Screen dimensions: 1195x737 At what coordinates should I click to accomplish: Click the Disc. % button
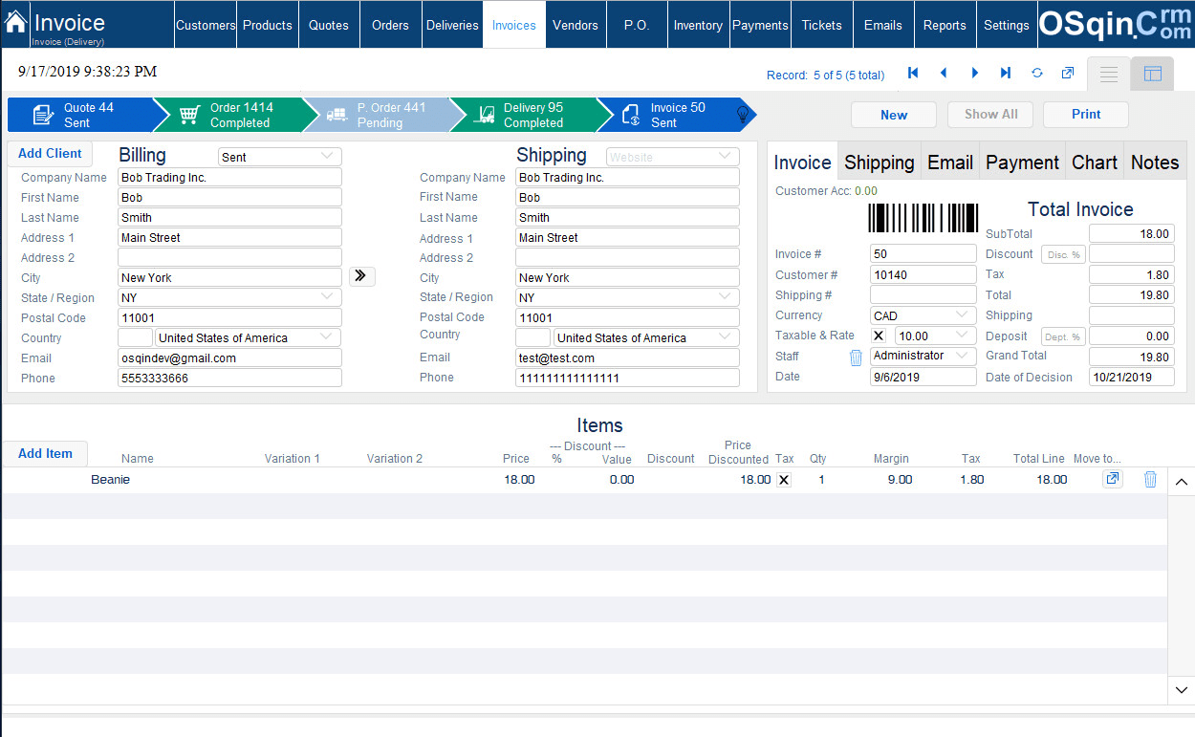(1063, 254)
